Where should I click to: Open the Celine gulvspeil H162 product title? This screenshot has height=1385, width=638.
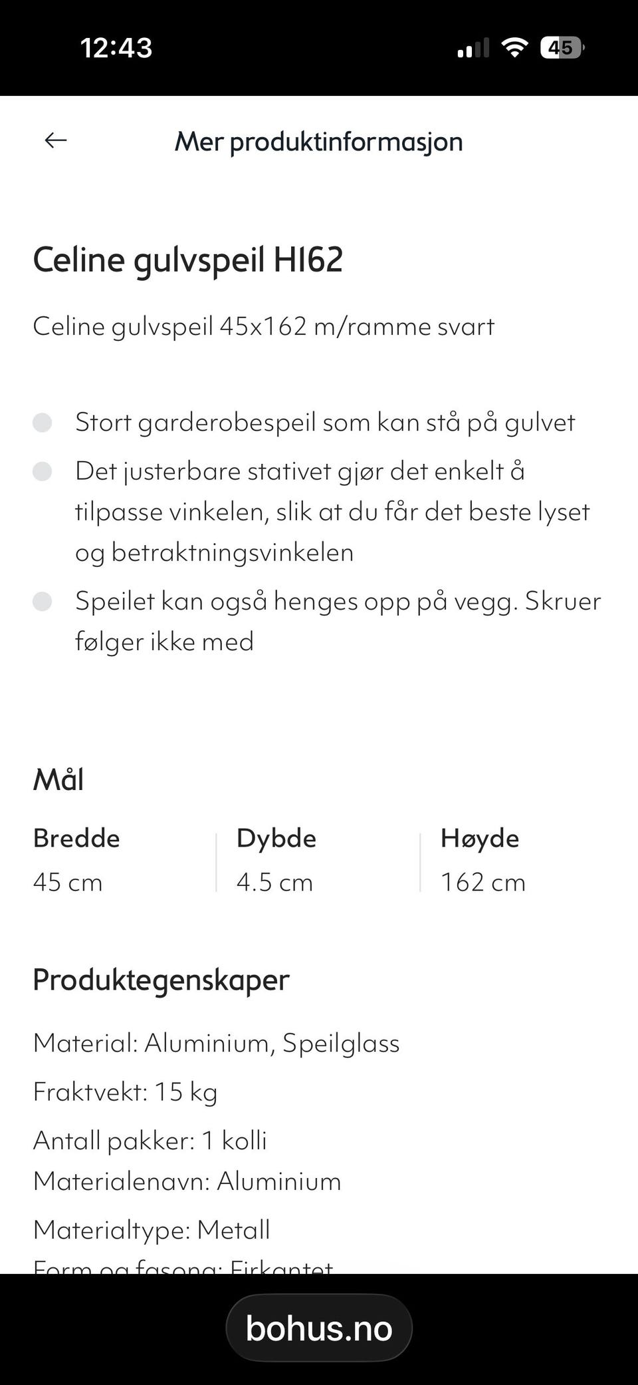[x=188, y=260]
